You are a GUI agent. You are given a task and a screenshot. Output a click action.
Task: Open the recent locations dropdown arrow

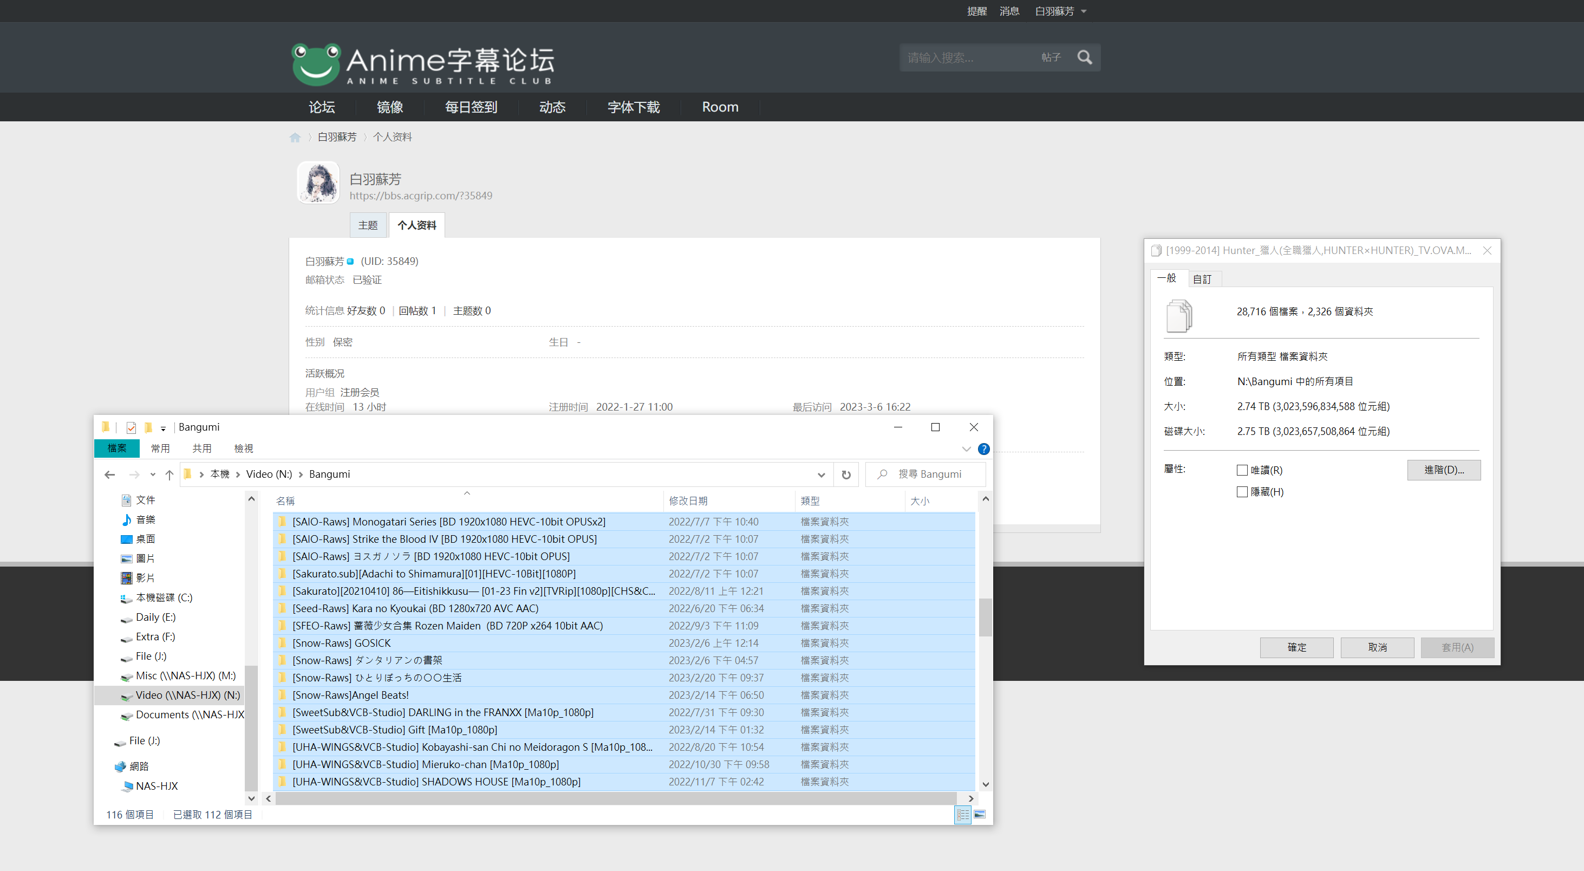(x=153, y=474)
